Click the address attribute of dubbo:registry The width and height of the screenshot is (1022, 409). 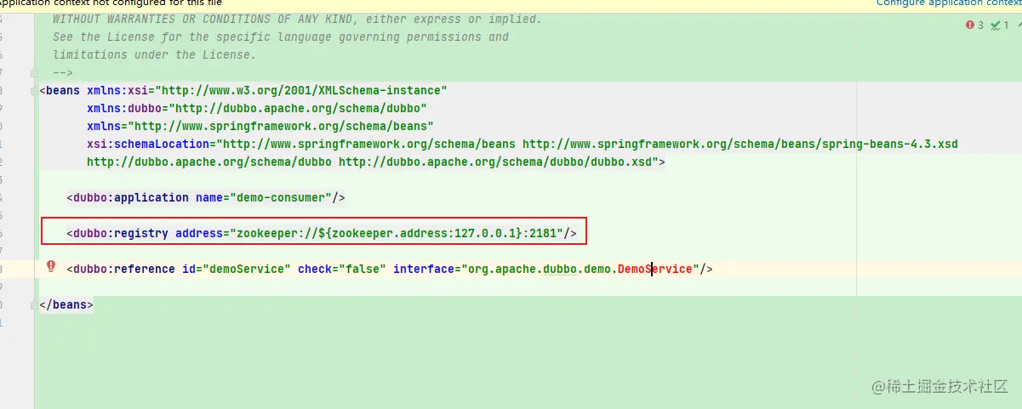click(x=198, y=233)
